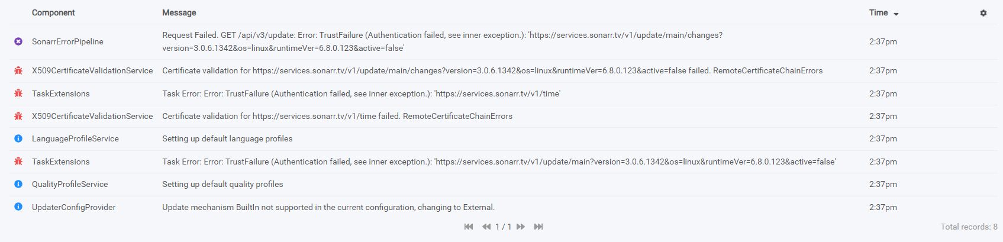The height and width of the screenshot is (242, 1003).
Task: Go to next page of logs
Action: point(521,227)
